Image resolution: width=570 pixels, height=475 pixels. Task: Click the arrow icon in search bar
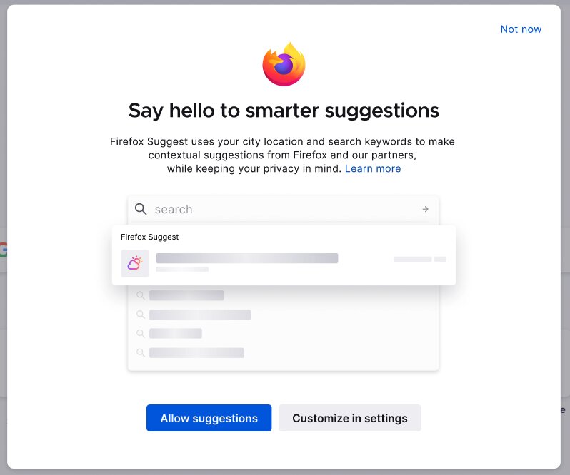(425, 209)
